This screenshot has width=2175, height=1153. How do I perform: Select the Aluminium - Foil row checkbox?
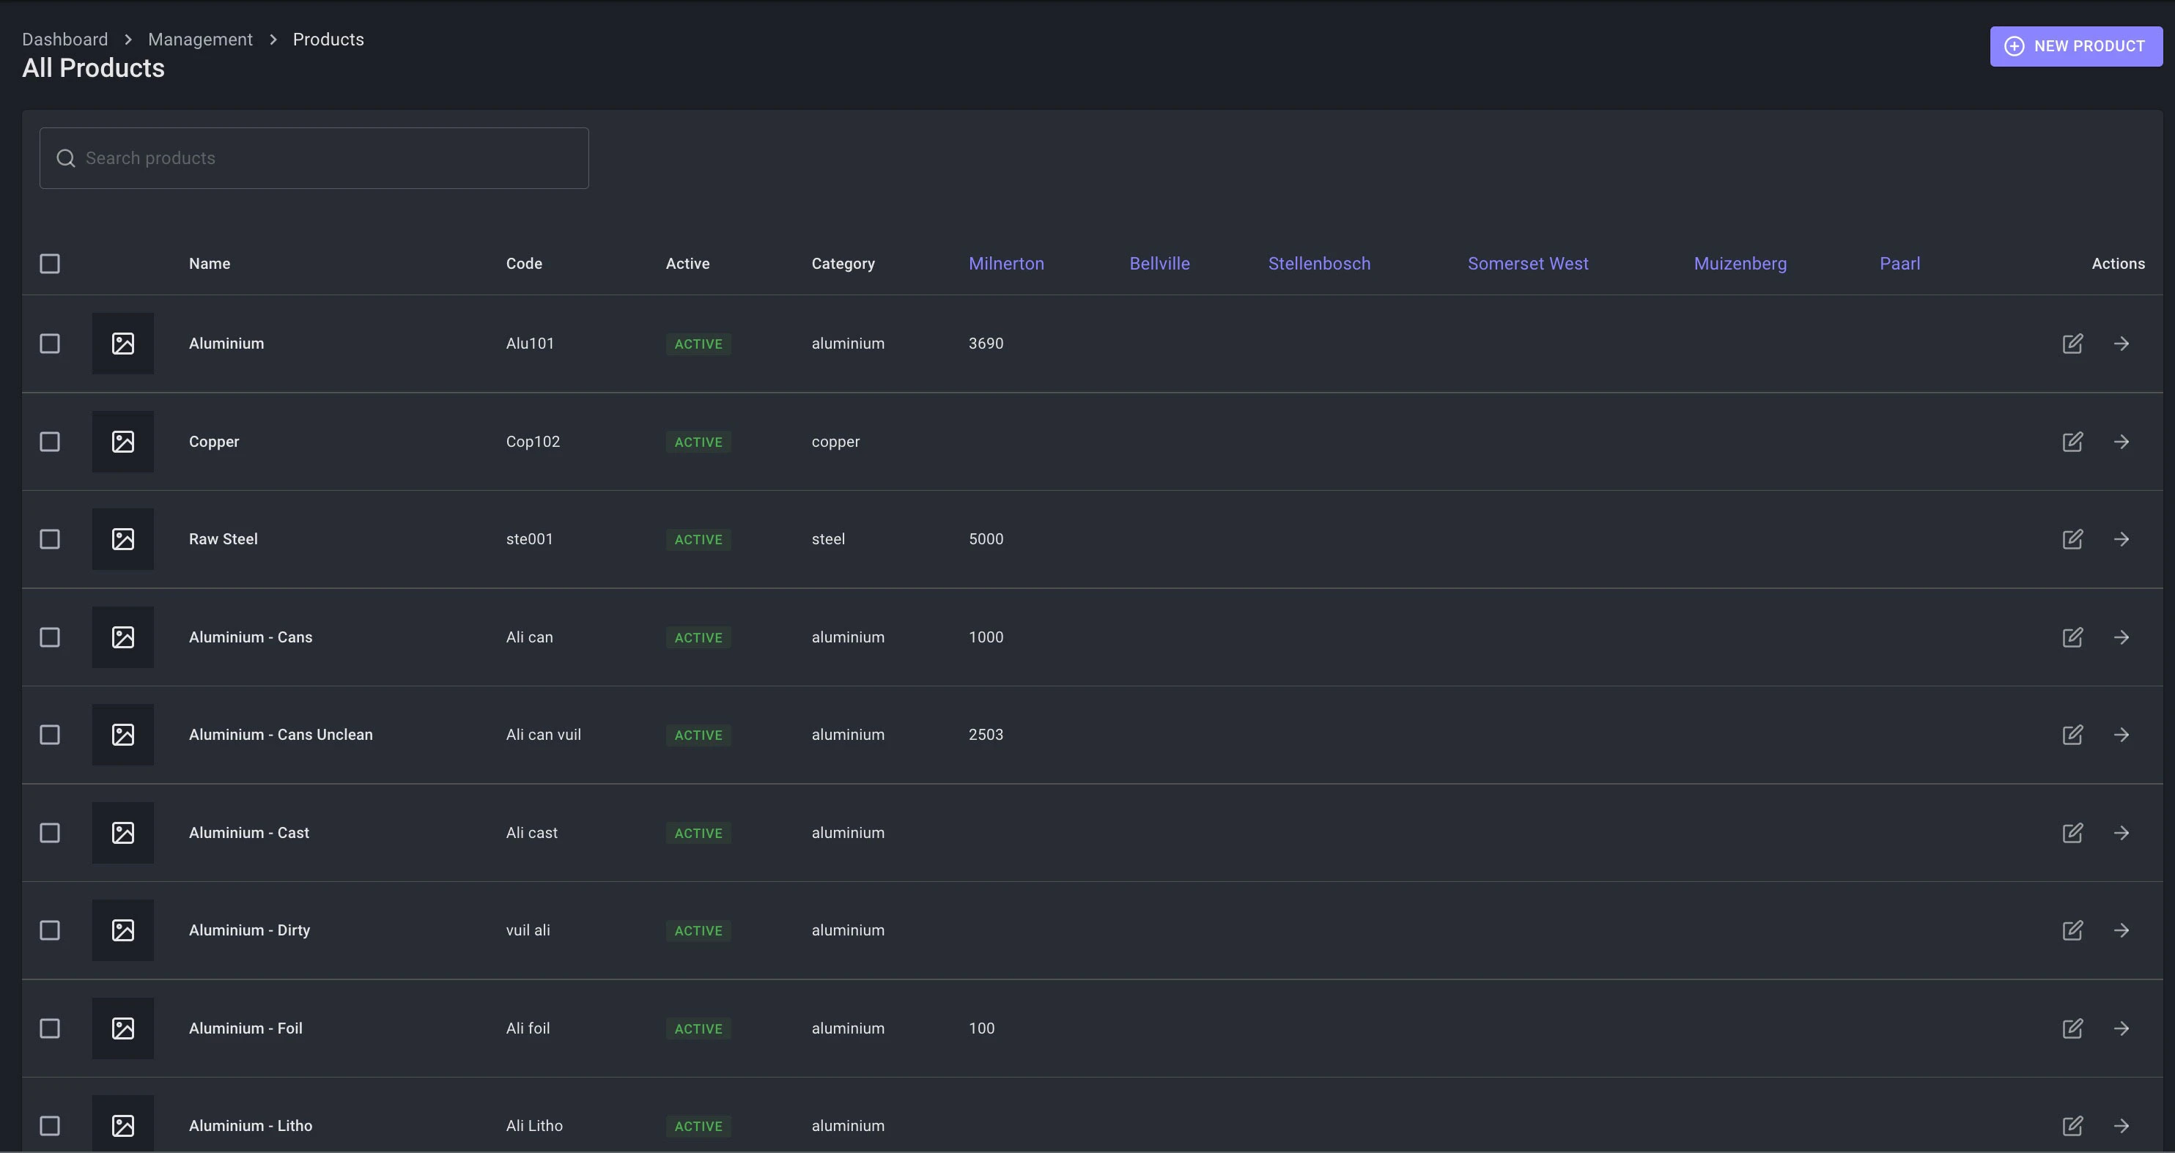point(50,1028)
